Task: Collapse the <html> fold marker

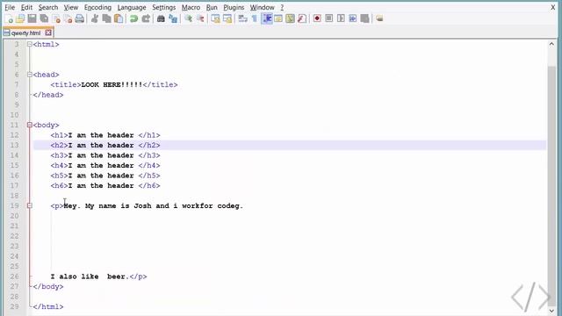Action: point(30,44)
